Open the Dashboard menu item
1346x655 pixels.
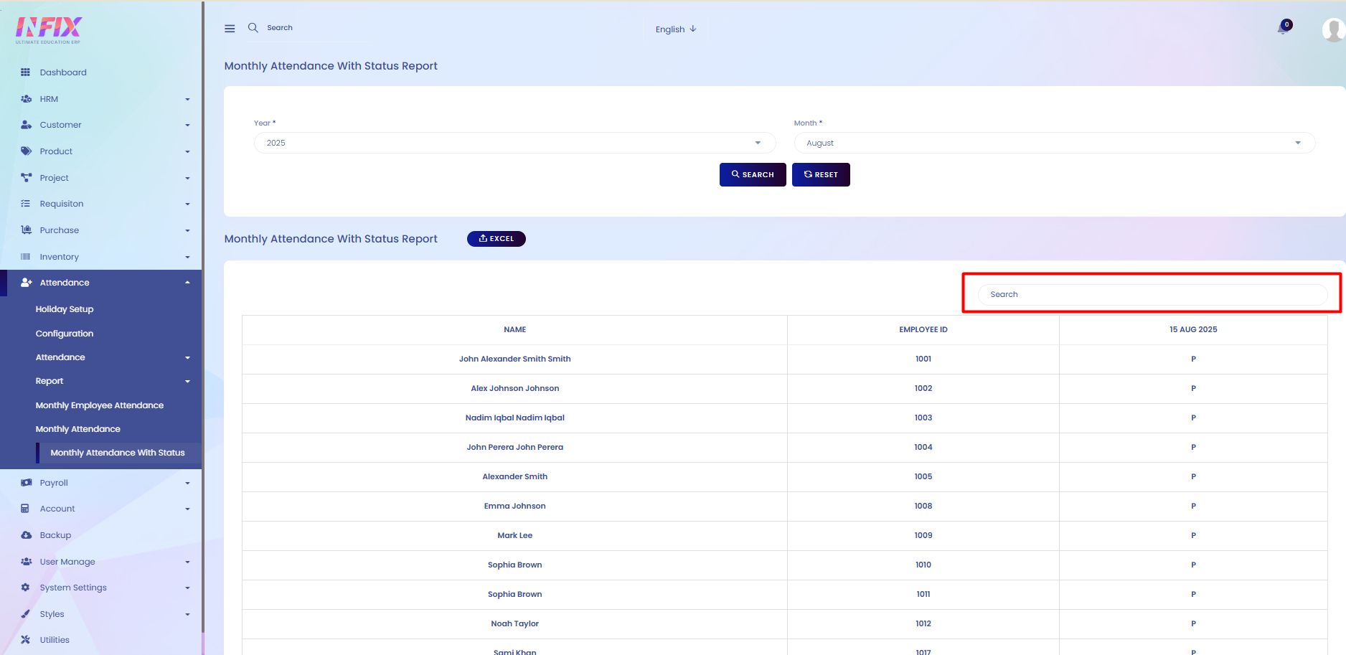tap(63, 72)
